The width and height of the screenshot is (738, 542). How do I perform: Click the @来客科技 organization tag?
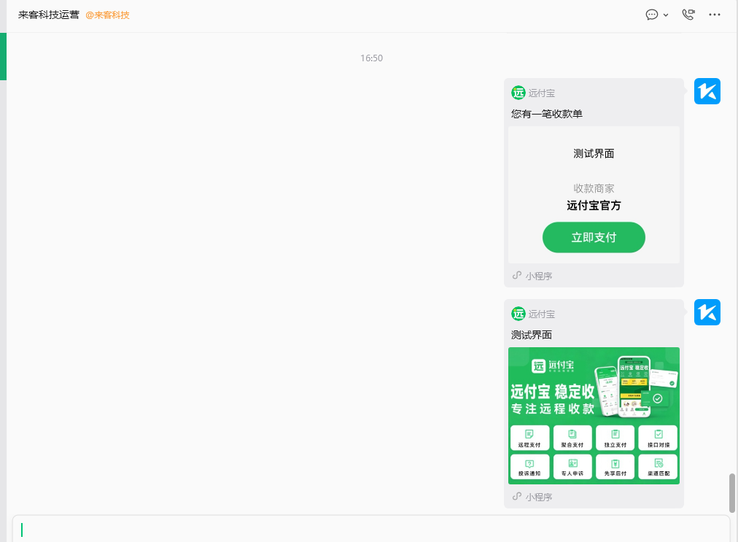[107, 15]
